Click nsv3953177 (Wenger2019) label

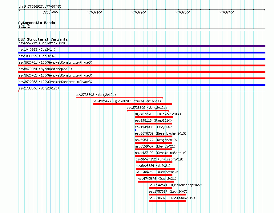156,140
